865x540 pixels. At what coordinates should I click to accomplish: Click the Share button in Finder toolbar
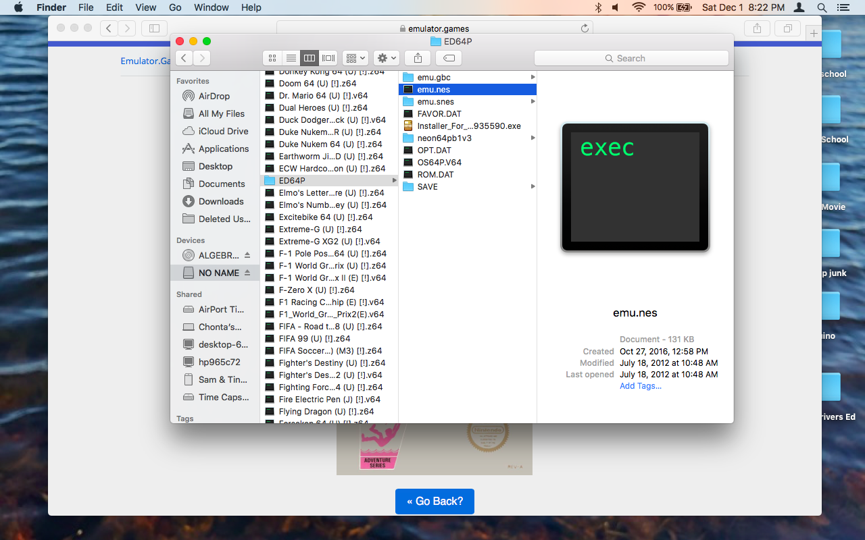point(418,58)
